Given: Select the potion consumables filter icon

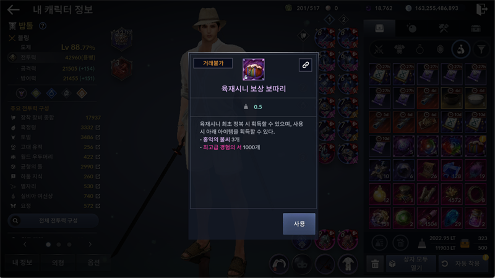Looking at the screenshot, I should click(460, 50).
